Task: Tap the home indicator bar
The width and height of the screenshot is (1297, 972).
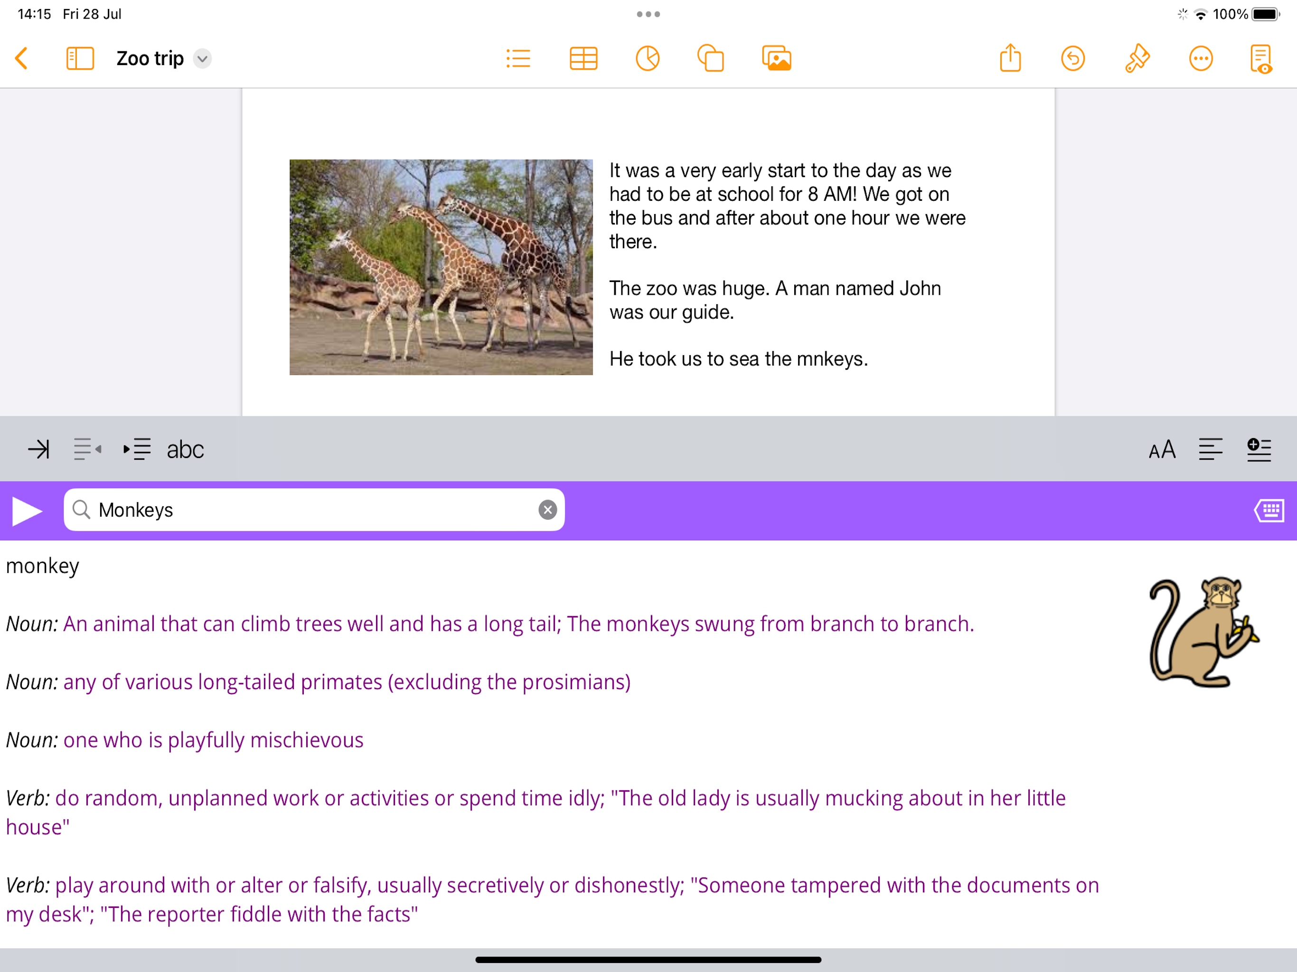Action: [648, 960]
